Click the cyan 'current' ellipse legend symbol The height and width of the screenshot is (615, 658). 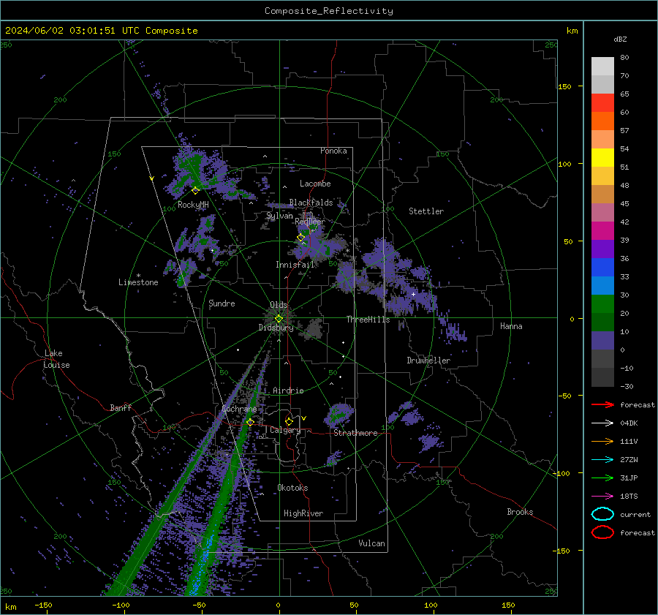pos(602,514)
